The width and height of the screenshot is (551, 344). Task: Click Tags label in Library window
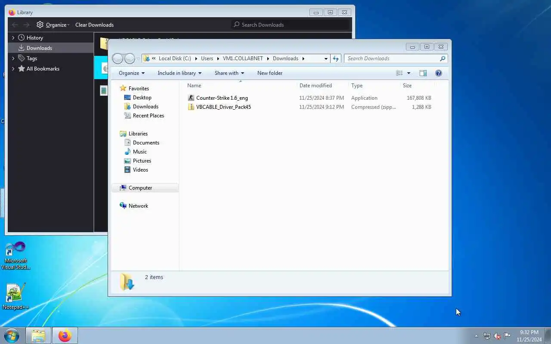pyautogui.click(x=32, y=58)
